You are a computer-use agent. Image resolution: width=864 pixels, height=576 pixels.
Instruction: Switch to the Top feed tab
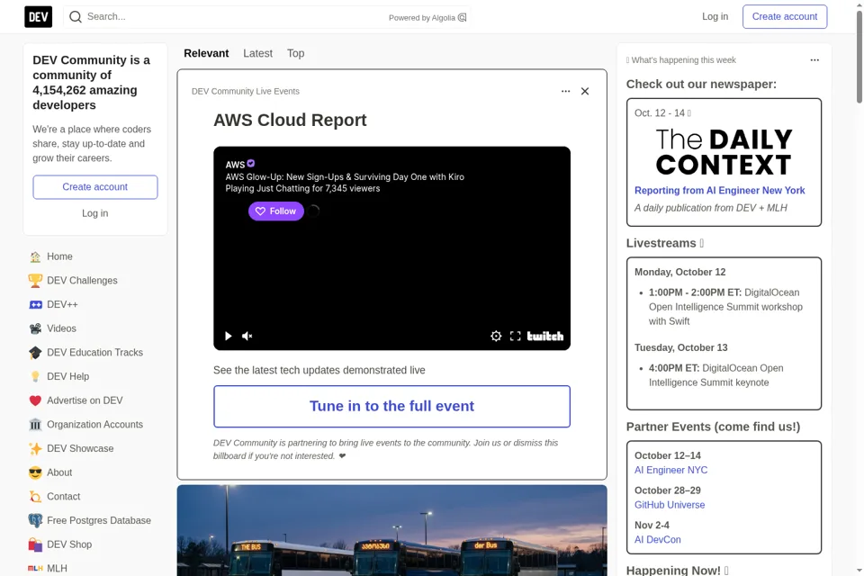pos(295,53)
